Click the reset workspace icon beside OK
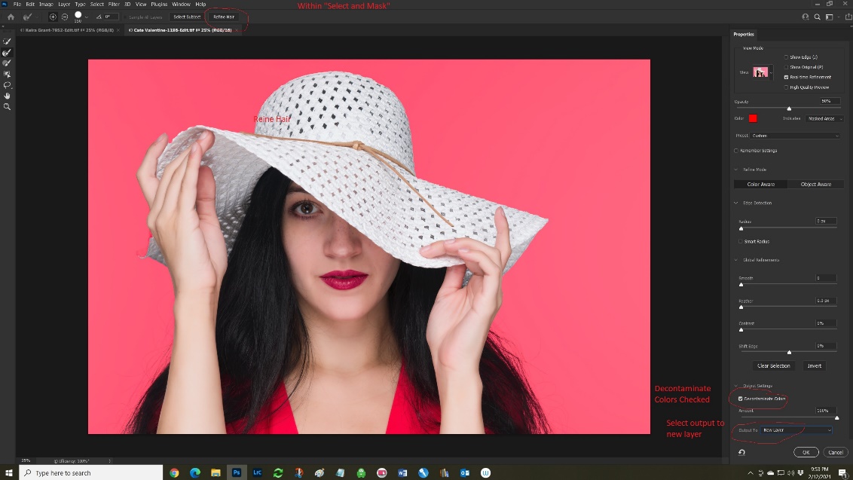Screen dimensions: 853x480 tap(741, 452)
